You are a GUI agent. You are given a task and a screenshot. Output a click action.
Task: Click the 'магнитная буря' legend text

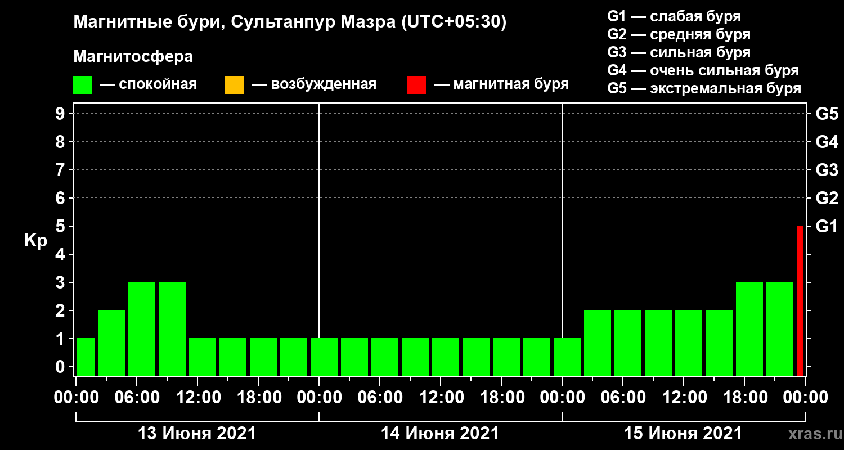[511, 85]
